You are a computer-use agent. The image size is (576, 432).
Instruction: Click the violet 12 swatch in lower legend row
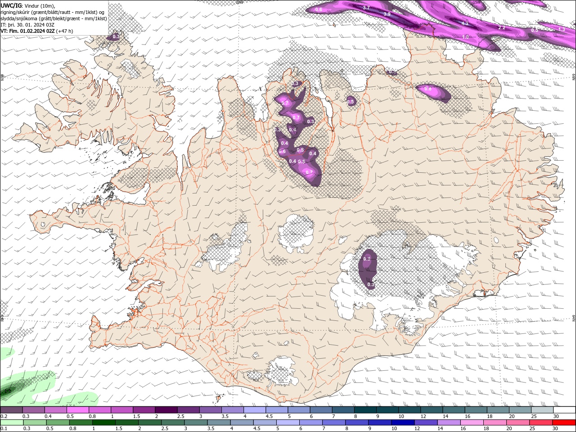426,423
